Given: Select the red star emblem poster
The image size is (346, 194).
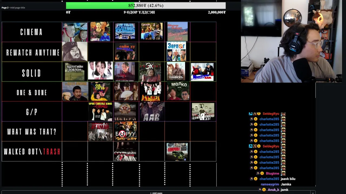Looking at the screenshot, I should tap(125, 111).
